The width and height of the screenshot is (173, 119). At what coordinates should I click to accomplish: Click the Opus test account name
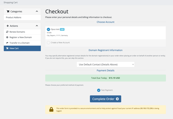(x=55, y=29)
